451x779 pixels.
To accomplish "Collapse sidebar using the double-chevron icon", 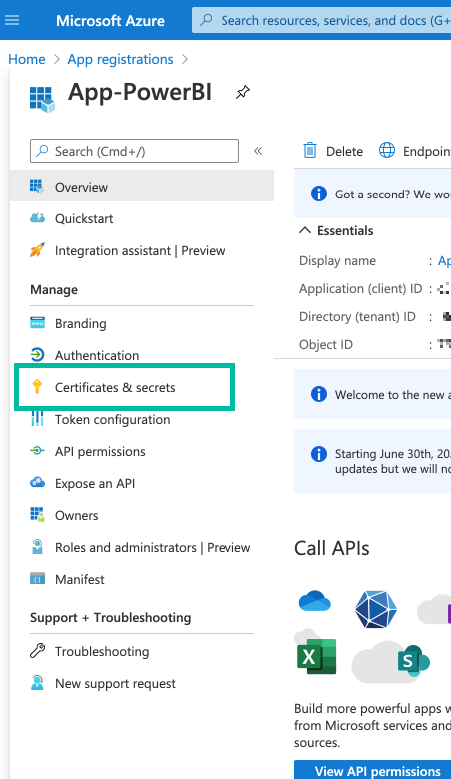I will click(258, 151).
